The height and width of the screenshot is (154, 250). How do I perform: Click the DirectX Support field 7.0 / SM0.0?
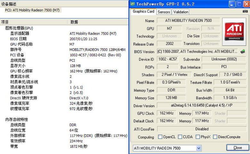coord(233,75)
